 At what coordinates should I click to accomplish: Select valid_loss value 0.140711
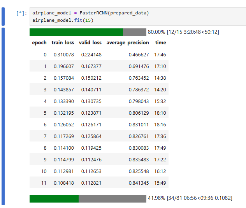(91, 90)
